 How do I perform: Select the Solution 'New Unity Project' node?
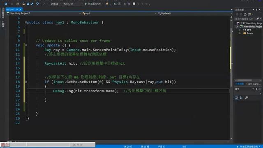click(x=249, y=23)
